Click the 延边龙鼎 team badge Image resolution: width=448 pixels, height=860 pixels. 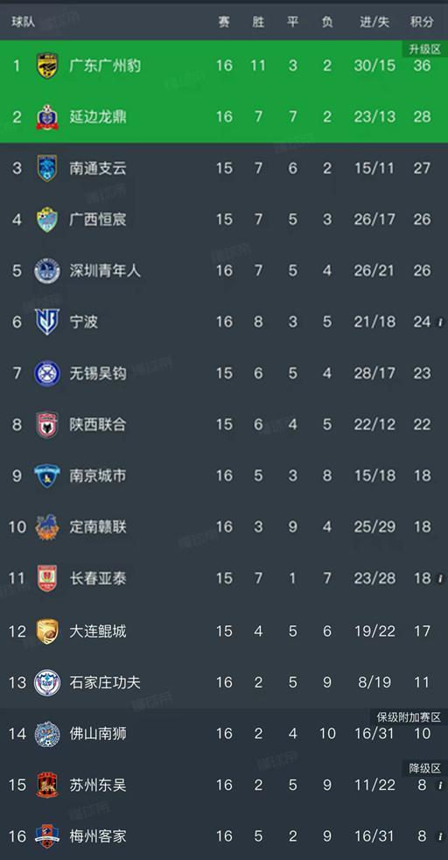tap(47, 116)
